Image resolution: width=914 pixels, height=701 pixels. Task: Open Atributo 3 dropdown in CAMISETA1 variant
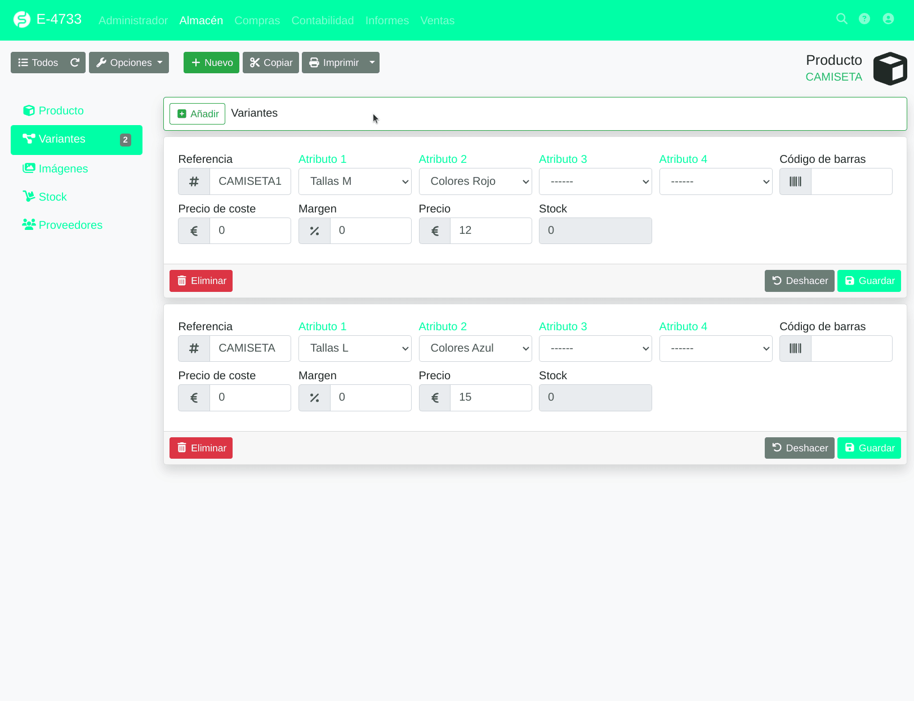point(595,181)
